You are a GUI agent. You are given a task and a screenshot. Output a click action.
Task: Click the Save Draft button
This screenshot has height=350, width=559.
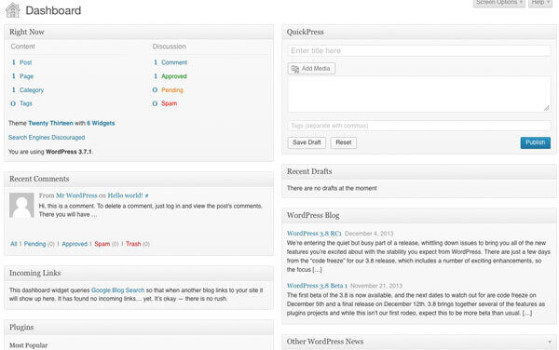click(307, 142)
